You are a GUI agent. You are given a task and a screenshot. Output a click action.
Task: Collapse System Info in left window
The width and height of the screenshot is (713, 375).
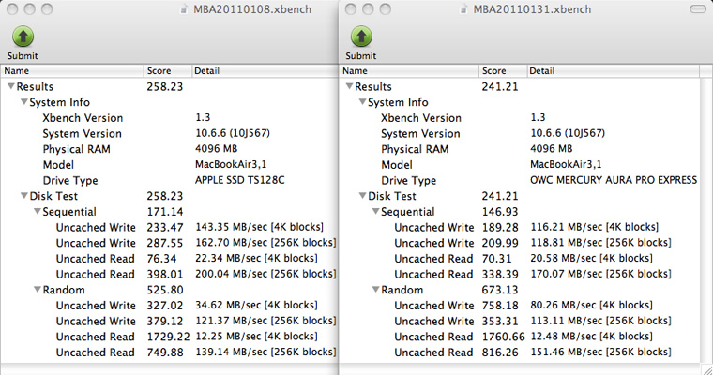[24, 102]
